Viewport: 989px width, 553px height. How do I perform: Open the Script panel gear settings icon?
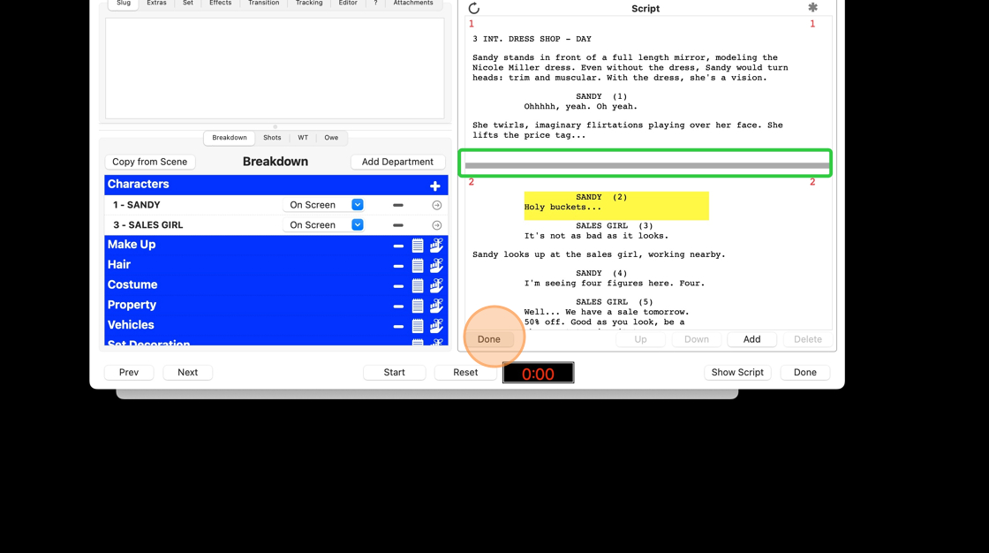point(812,8)
